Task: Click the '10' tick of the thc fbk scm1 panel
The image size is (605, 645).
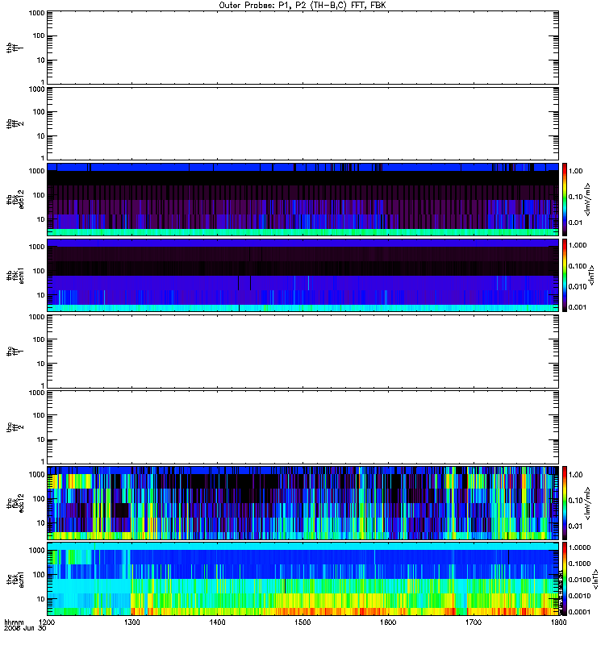Action: point(41,599)
